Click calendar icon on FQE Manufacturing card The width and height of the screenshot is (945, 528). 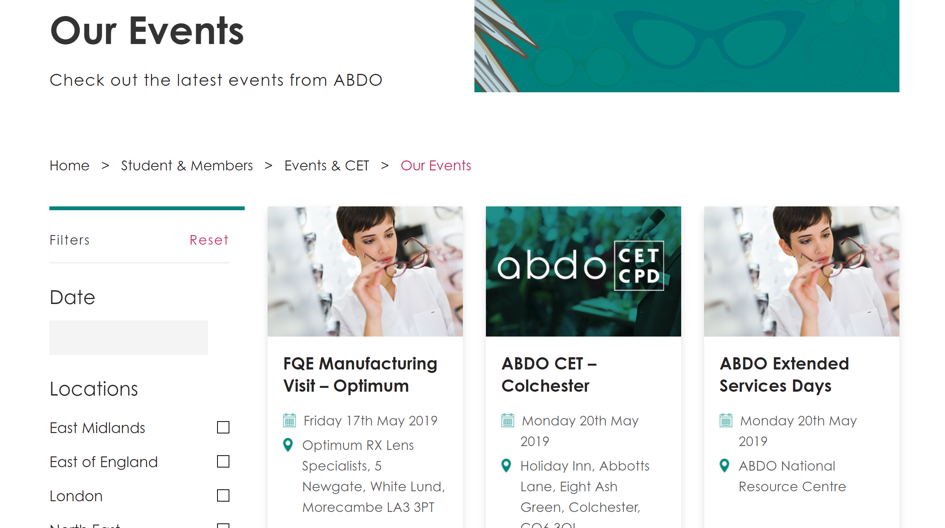click(289, 420)
